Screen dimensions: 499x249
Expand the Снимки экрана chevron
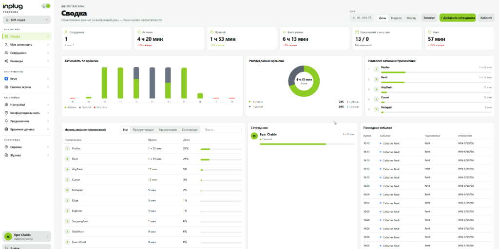[x=48, y=87]
